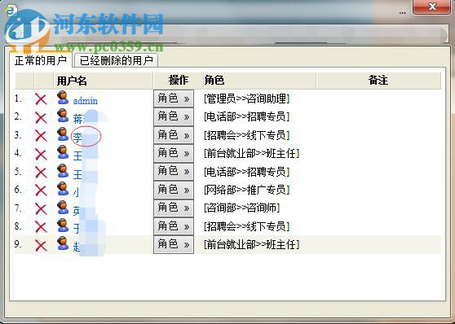Image resolution: width=455 pixels, height=324 pixels.
Task: Click the IE page icon in title bar
Action: 11,11
